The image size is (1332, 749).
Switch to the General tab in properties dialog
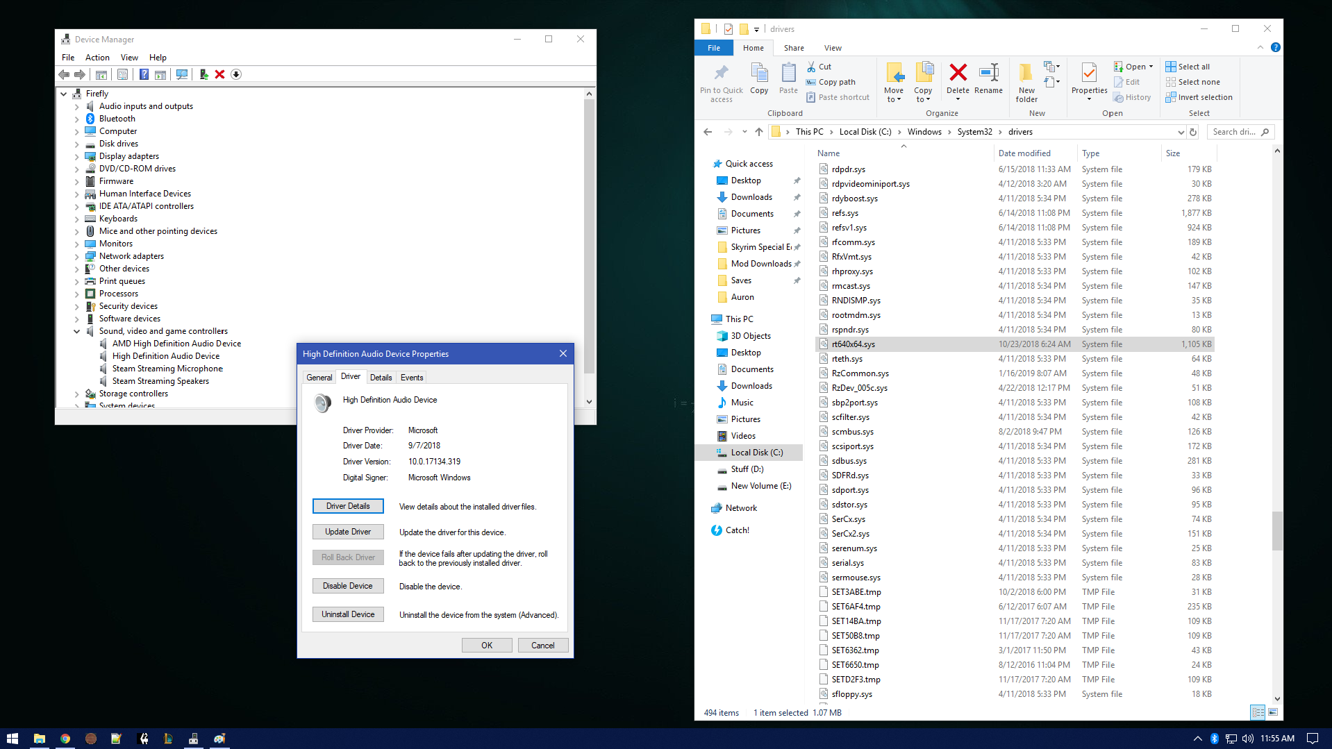tap(319, 378)
